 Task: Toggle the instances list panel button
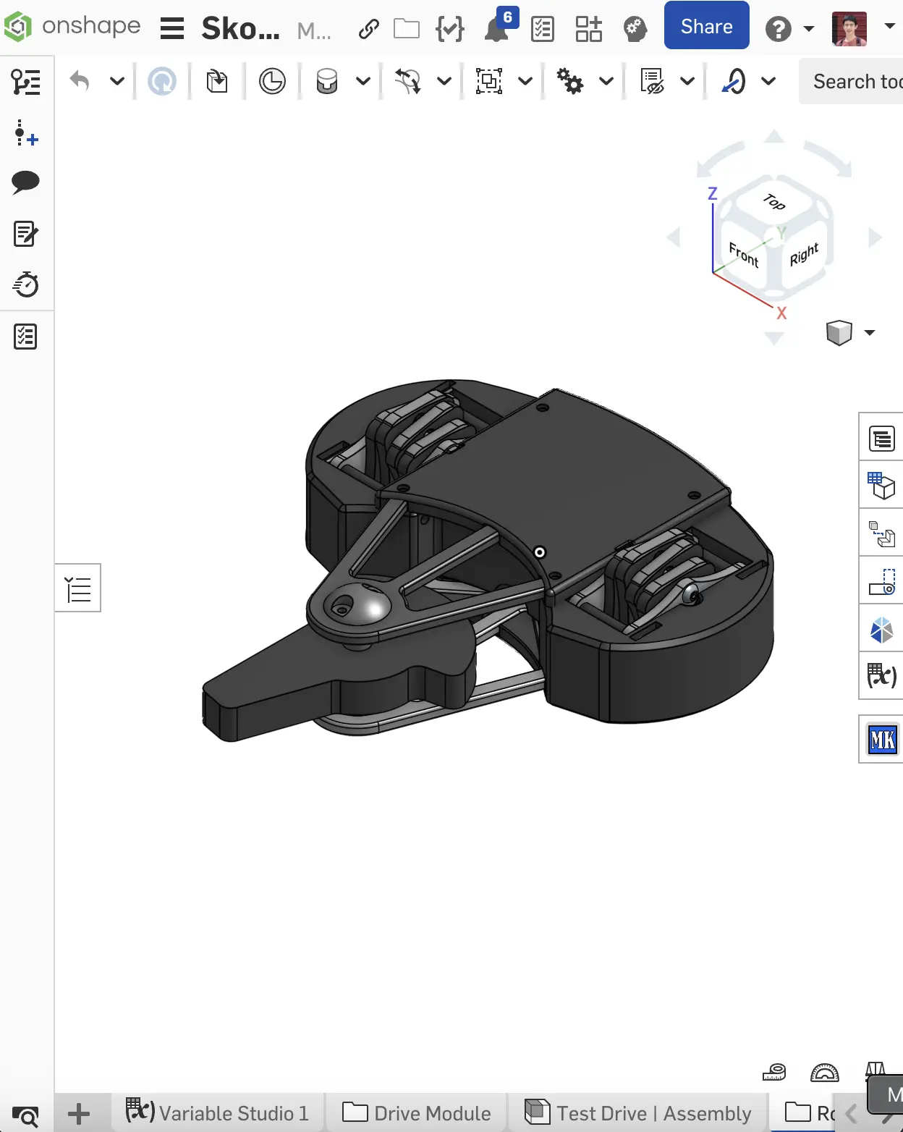[78, 588]
